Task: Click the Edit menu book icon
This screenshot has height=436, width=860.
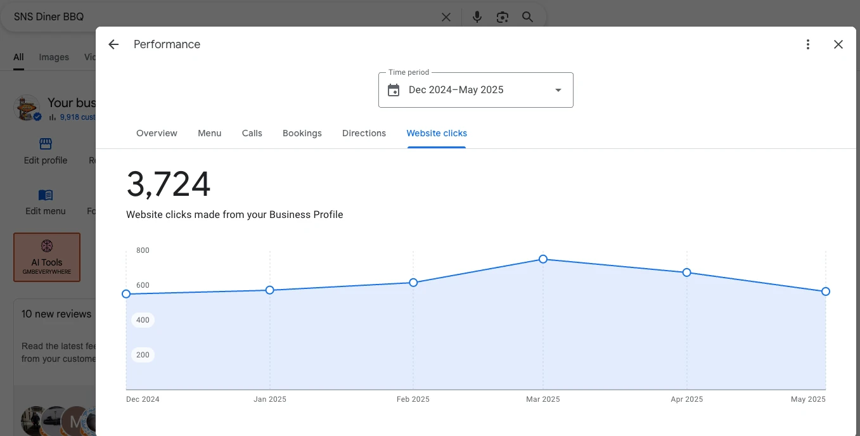Action: click(x=46, y=195)
